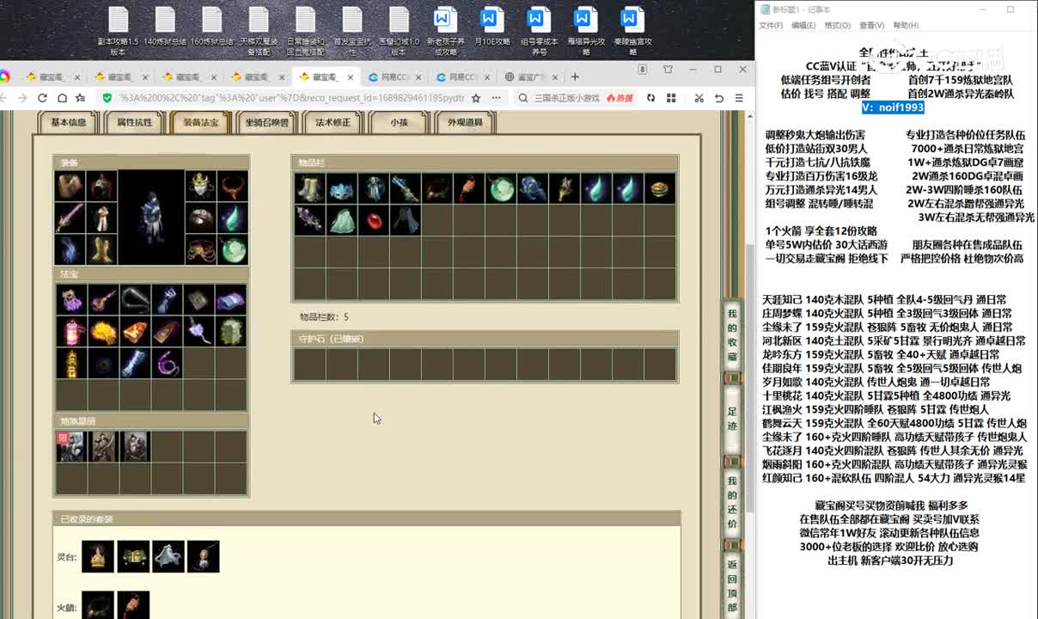Switch to the 法术修正 tab
Screen dimensions: 1038x619
click(x=333, y=123)
